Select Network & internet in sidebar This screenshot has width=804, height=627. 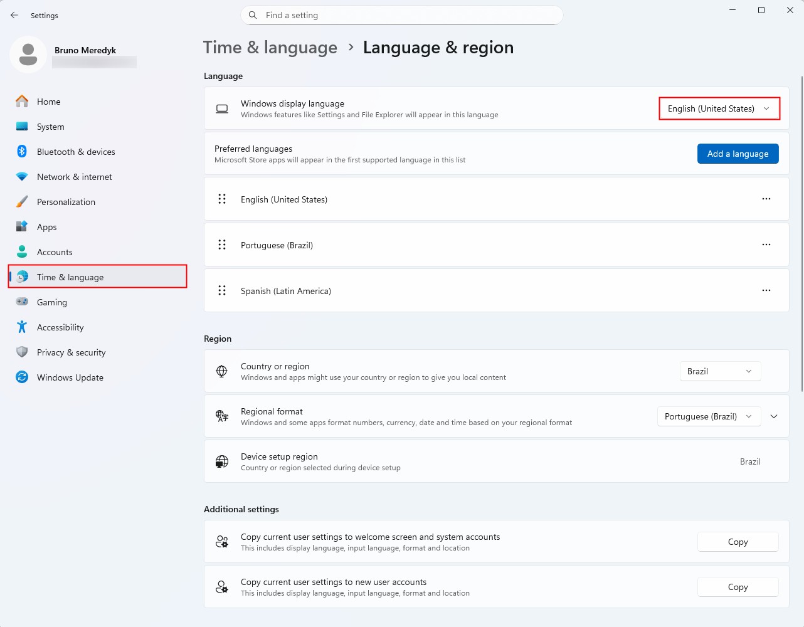[x=98, y=177]
